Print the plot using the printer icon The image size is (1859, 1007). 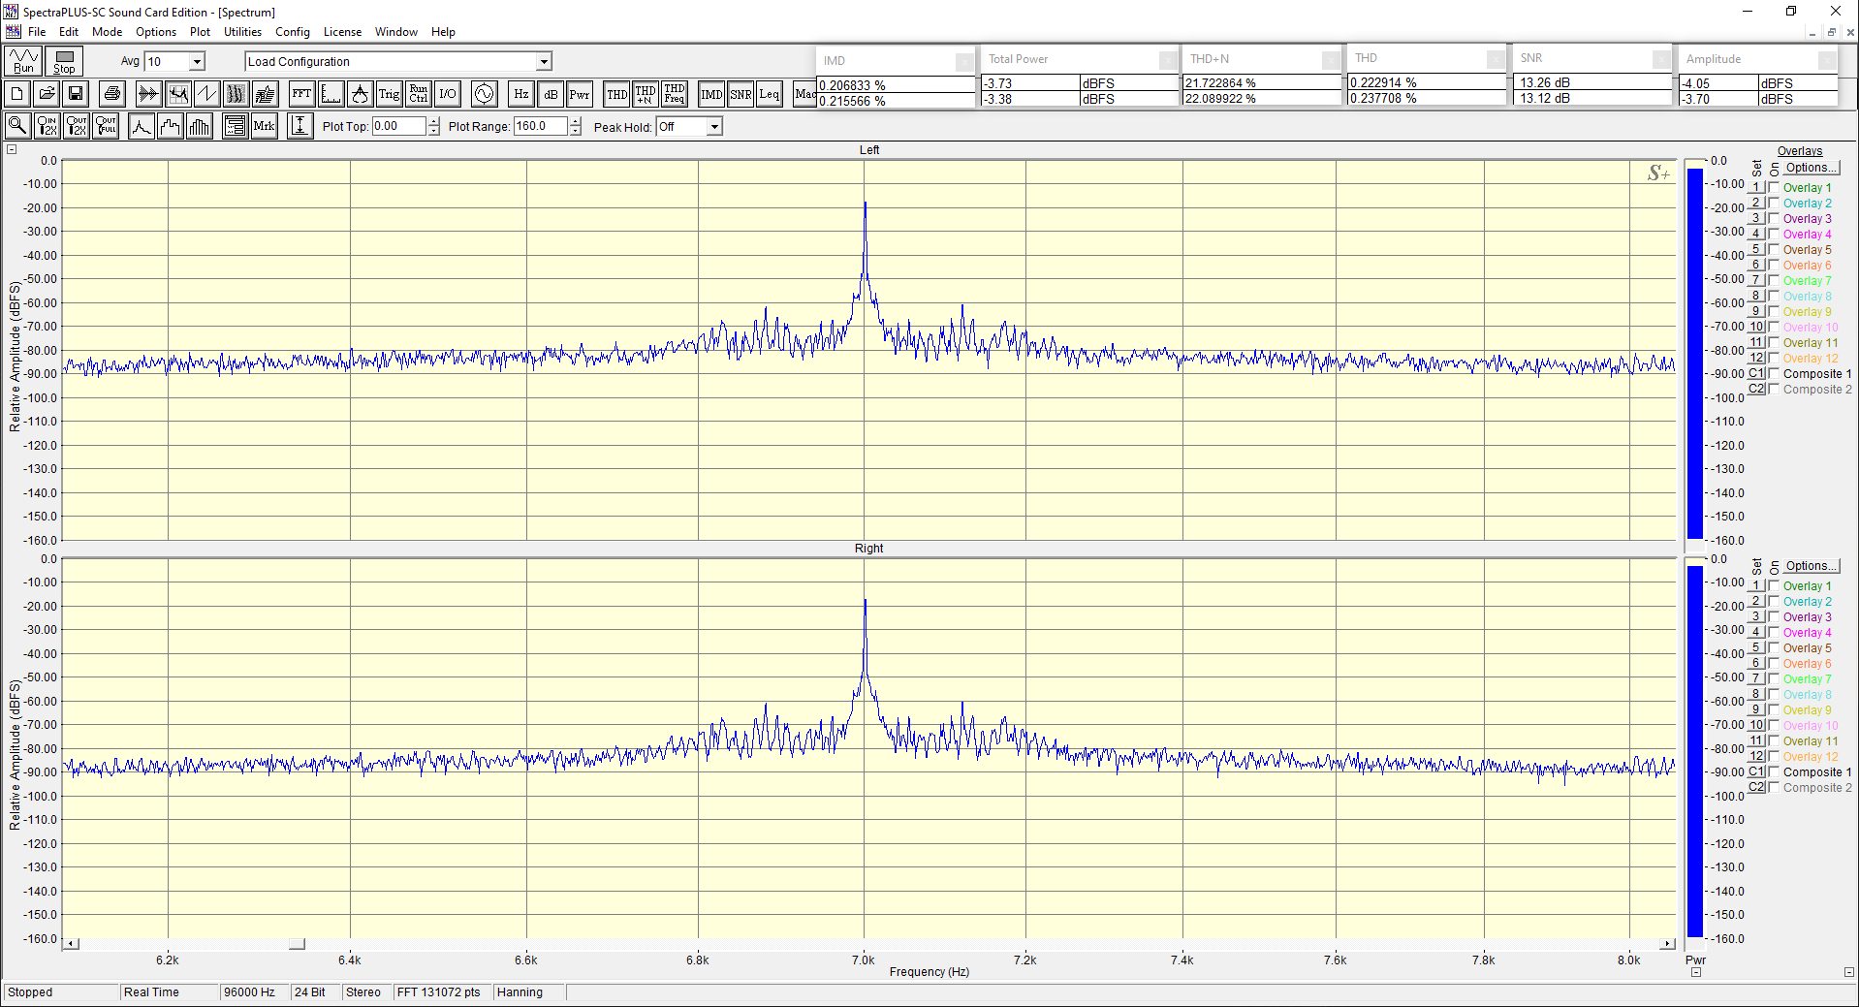[x=112, y=94]
